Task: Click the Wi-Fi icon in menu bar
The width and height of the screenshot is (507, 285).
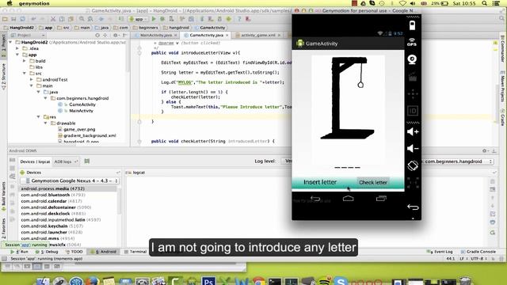Action: click(x=402, y=3)
